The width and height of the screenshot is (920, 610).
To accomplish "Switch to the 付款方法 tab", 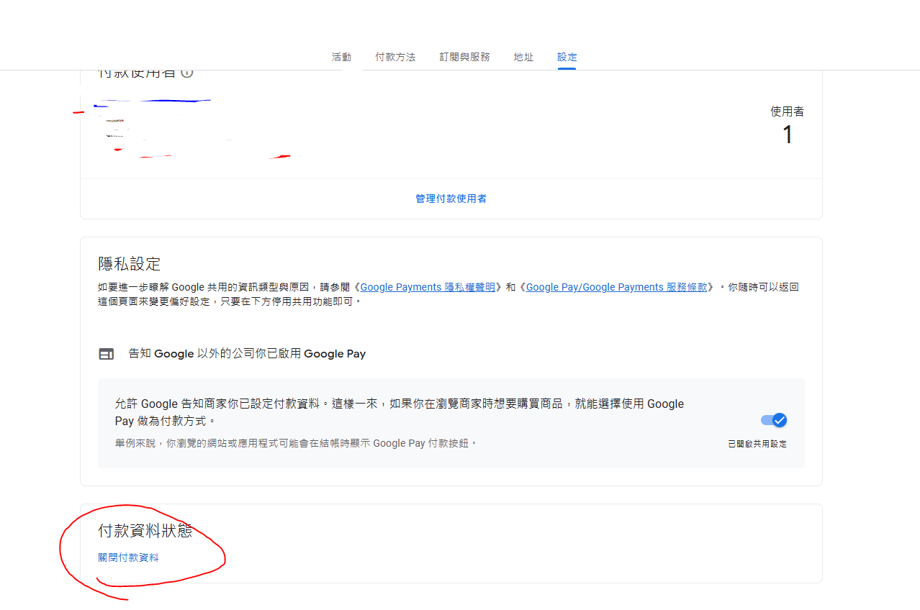I will click(x=395, y=57).
